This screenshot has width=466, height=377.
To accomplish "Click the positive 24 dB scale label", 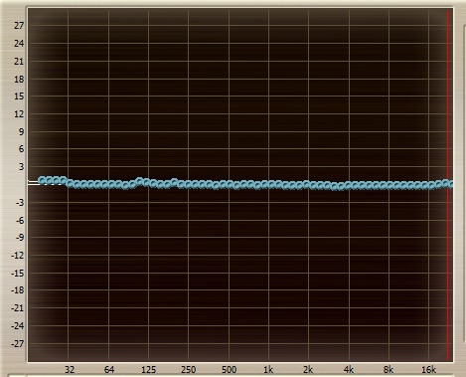I will [19, 43].
